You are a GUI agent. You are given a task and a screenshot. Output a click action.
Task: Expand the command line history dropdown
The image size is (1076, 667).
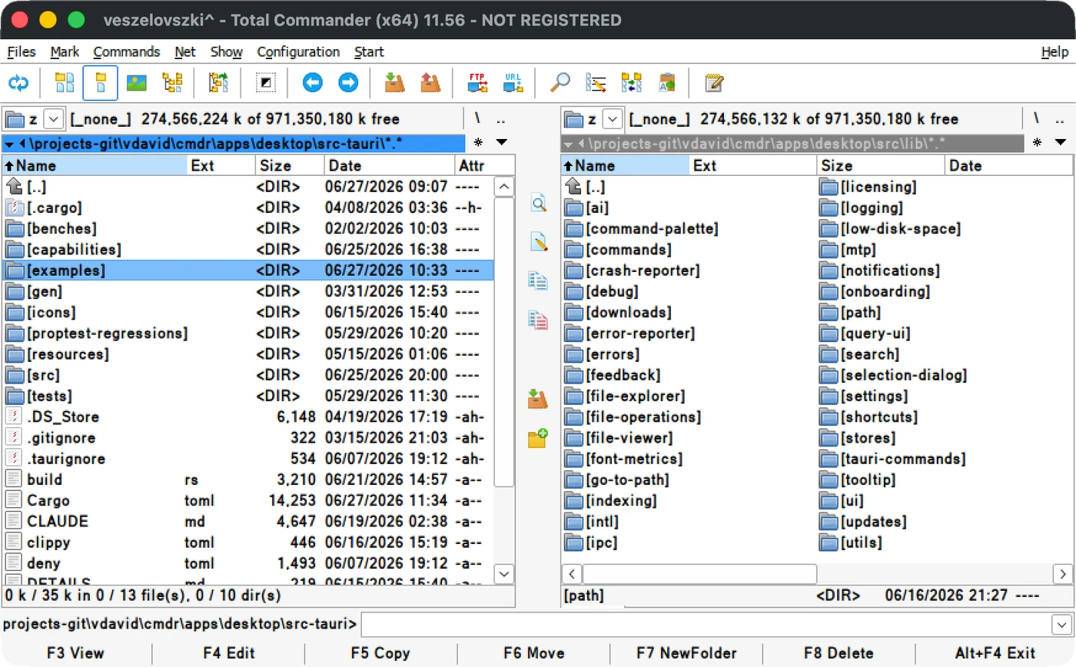pyautogui.click(x=1061, y=624)
